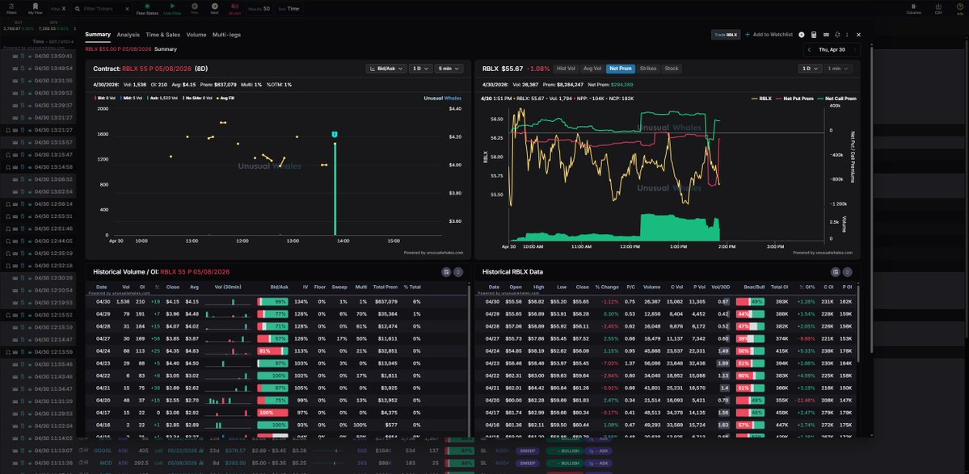Click the 81% Bid/Ask bar on 04/24 row

point(272,351)
